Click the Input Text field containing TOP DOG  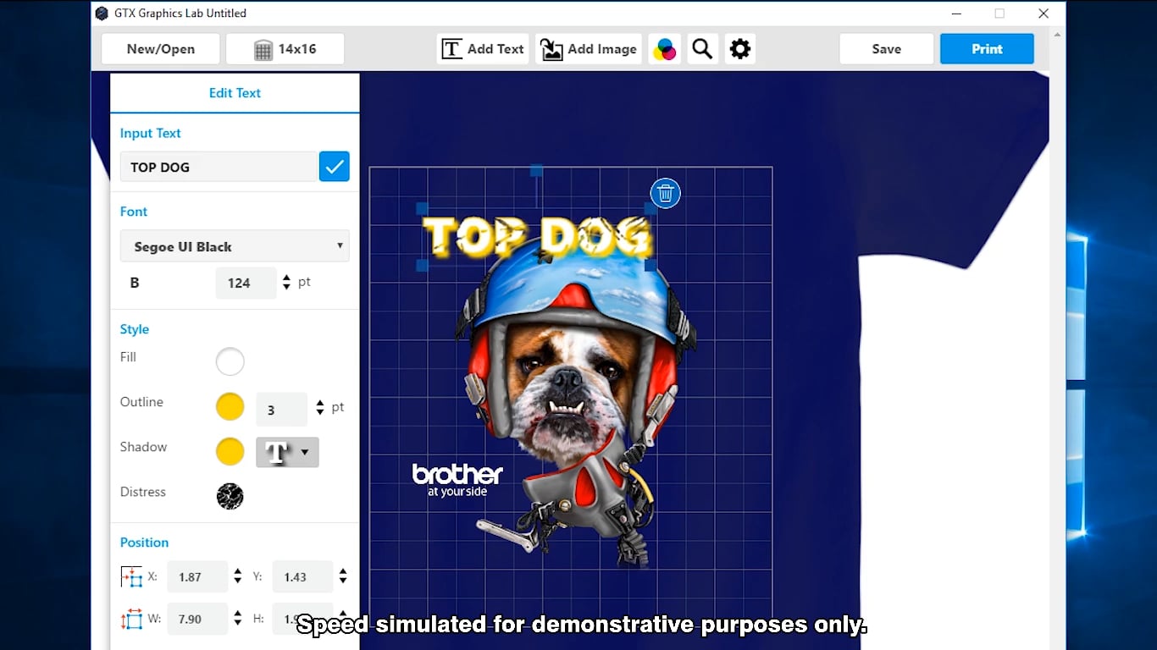coord(219,167)
